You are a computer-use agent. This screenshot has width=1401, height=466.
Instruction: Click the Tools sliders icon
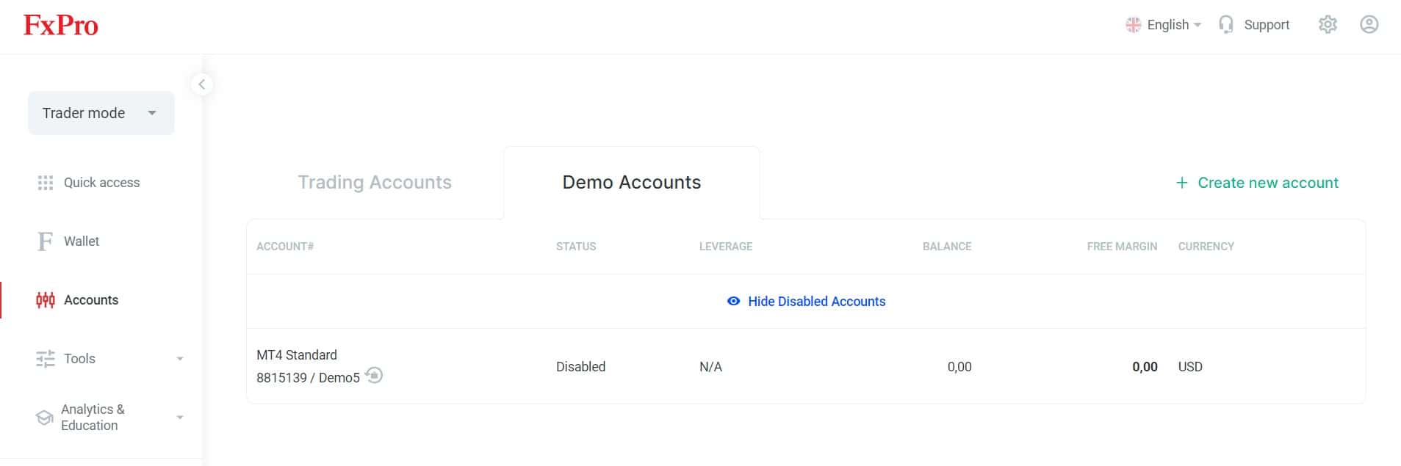tap(46, 359)
